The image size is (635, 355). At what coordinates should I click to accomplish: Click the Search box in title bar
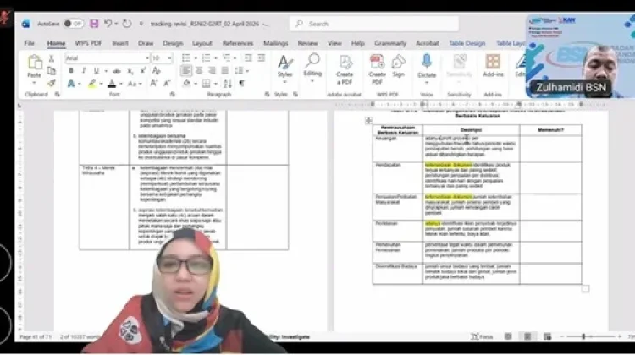(374, 24)
